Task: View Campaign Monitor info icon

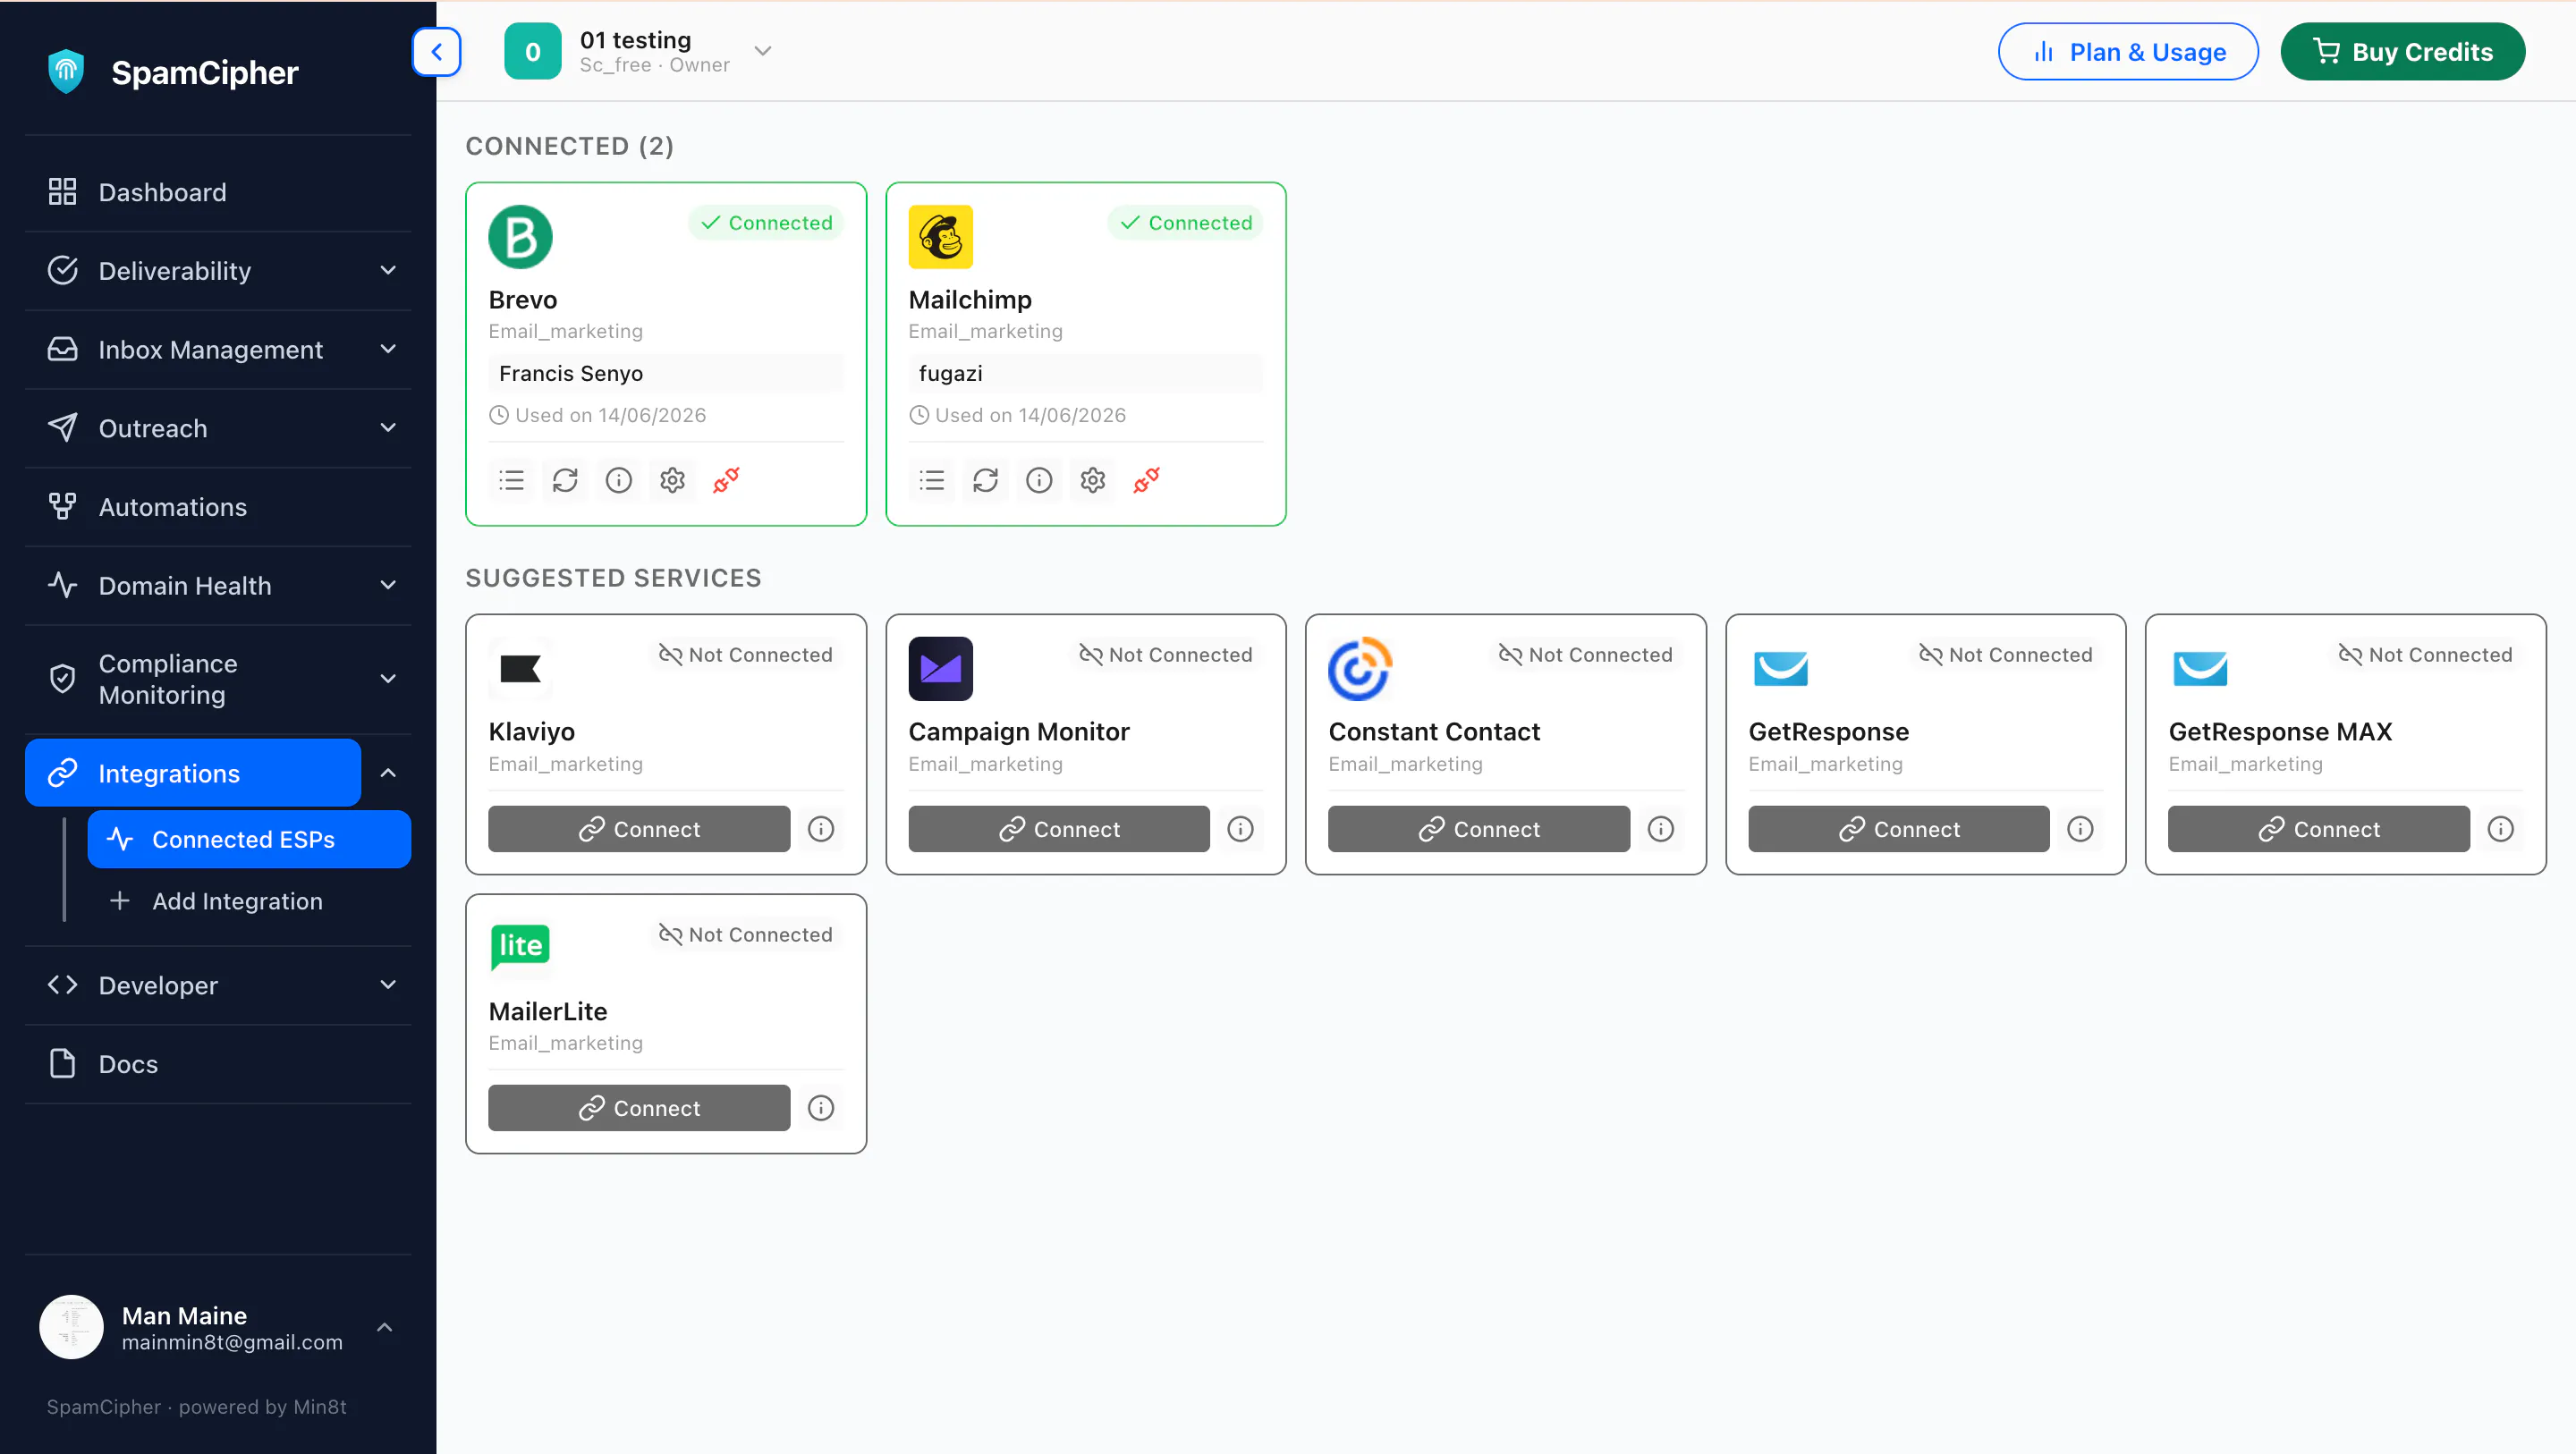Action: (x=1240, y=829)
